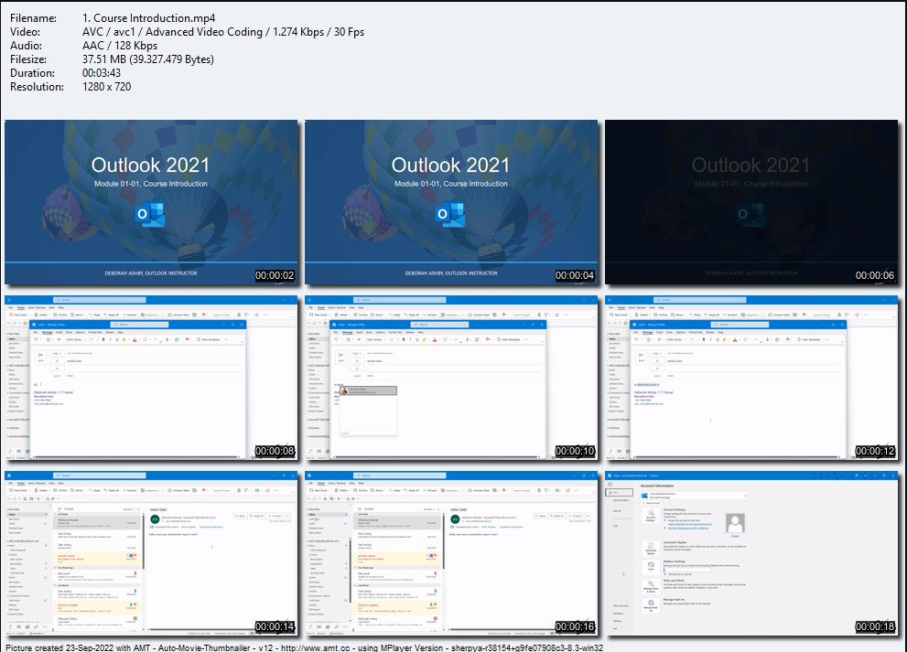Click the Outlook logo in the 00:00:04 frame

pyautogui.click(x=450, y=214)
